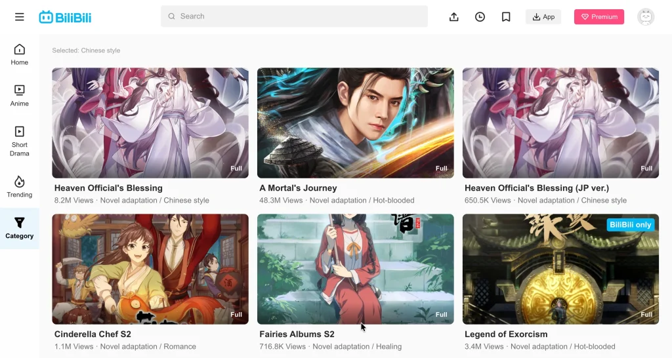Click the App download button

543,16
